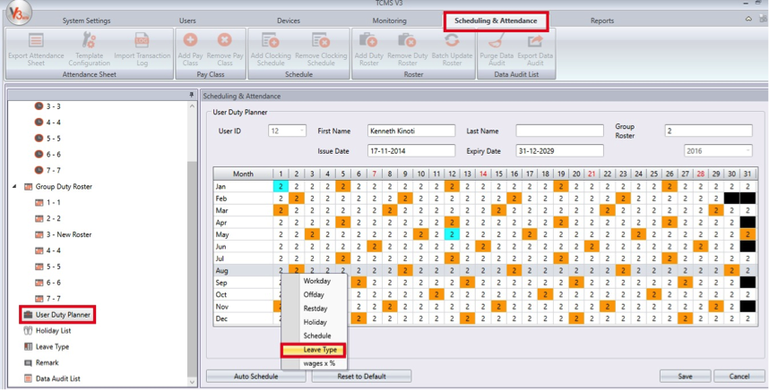Choose Restday from context menu
The height and width of the screenshot is (390, 769).
[314, 309]
